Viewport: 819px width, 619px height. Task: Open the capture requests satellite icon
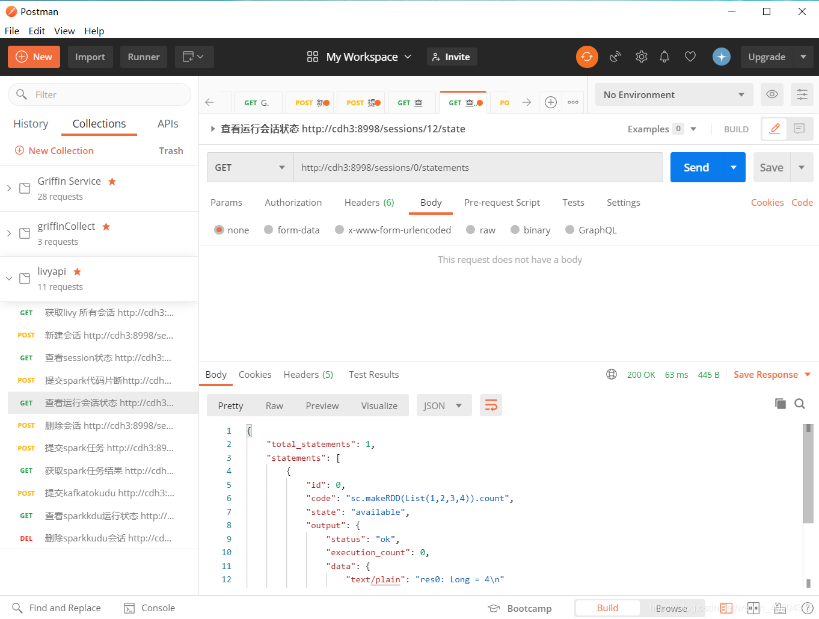615,57
